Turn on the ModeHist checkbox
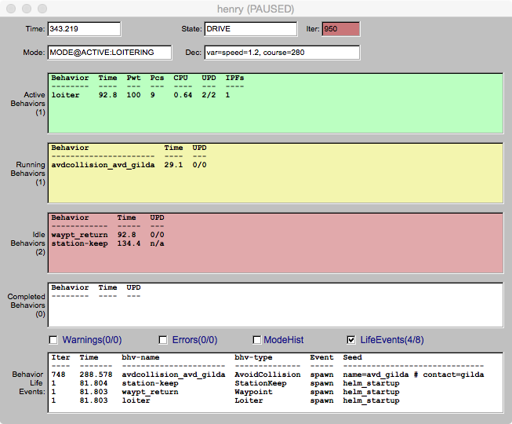Screen dimensions: 512x424 click(257, 340)
